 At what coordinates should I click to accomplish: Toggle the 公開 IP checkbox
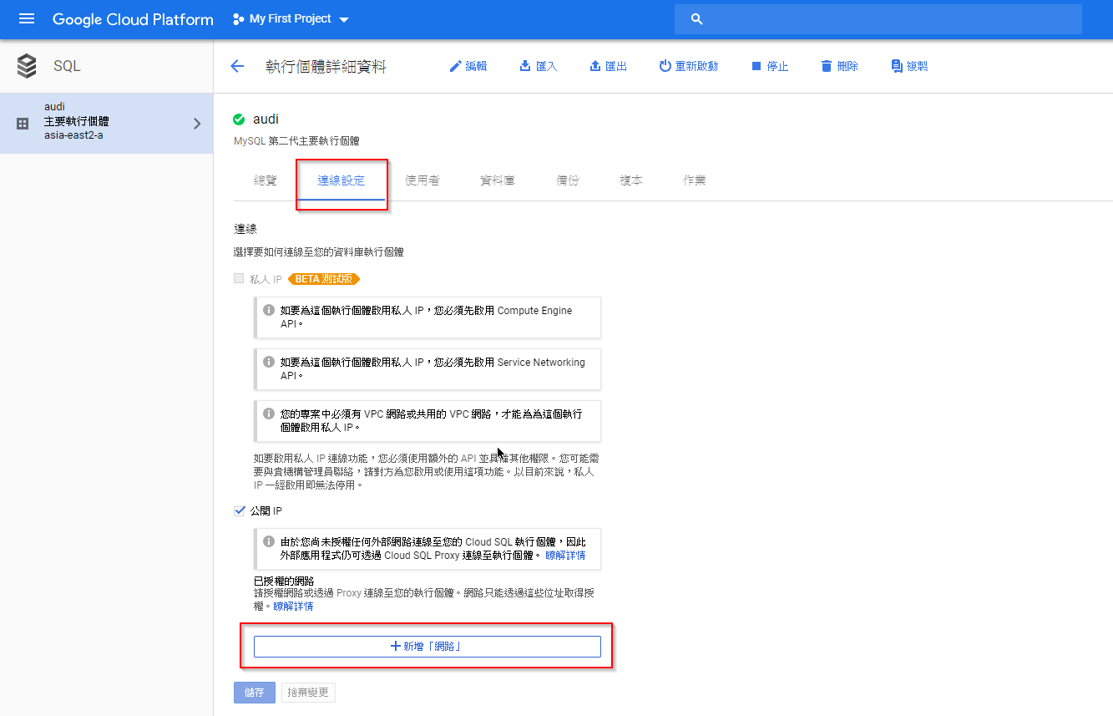point(240,510)
